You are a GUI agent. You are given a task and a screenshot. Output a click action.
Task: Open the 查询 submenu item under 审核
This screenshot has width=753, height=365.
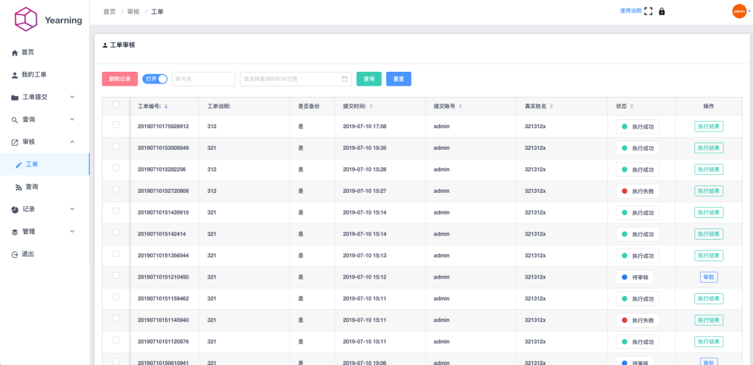click(x=45, y=187)
